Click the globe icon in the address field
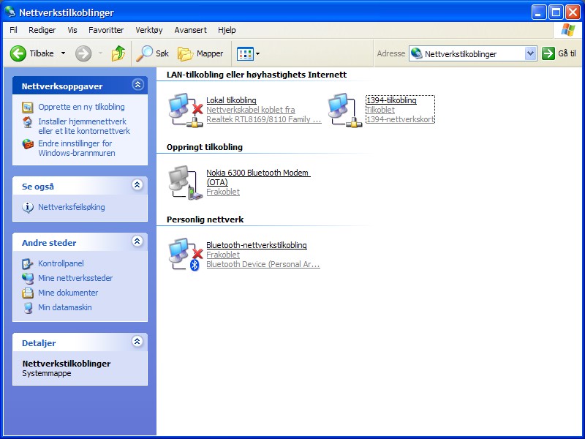Viewport: 585px width, 439px height. point(416,53)
